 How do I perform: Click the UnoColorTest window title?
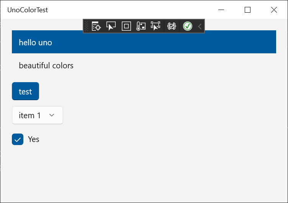point(28,10)
